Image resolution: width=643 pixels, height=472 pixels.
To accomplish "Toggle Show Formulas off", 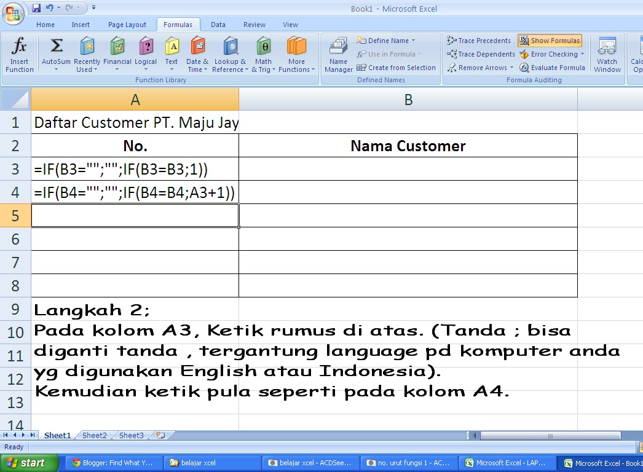I will 550,40.
